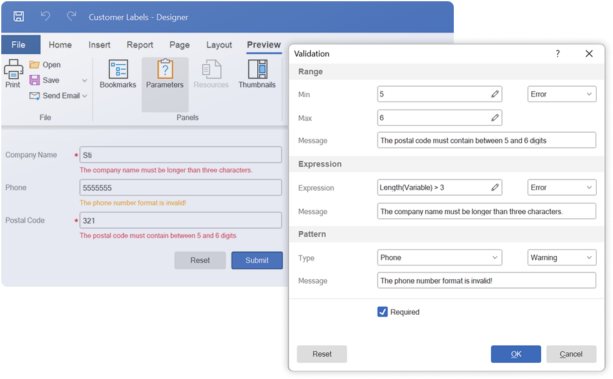Viewport: 613px width, 379px height.
Task: Click the help question mark in Validation dialog
Action: 557,54
